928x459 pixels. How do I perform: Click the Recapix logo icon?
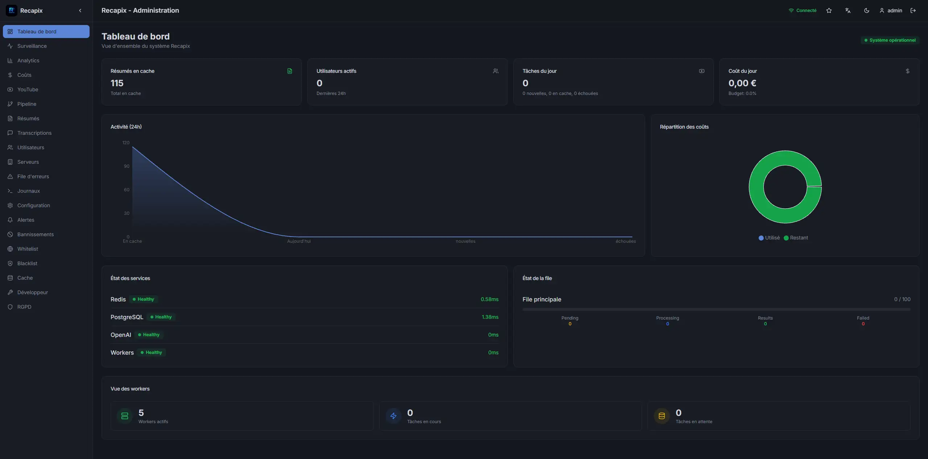11,11
